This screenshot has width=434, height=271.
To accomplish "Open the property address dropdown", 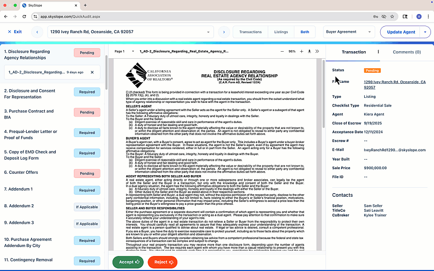I will click(131, 32).
